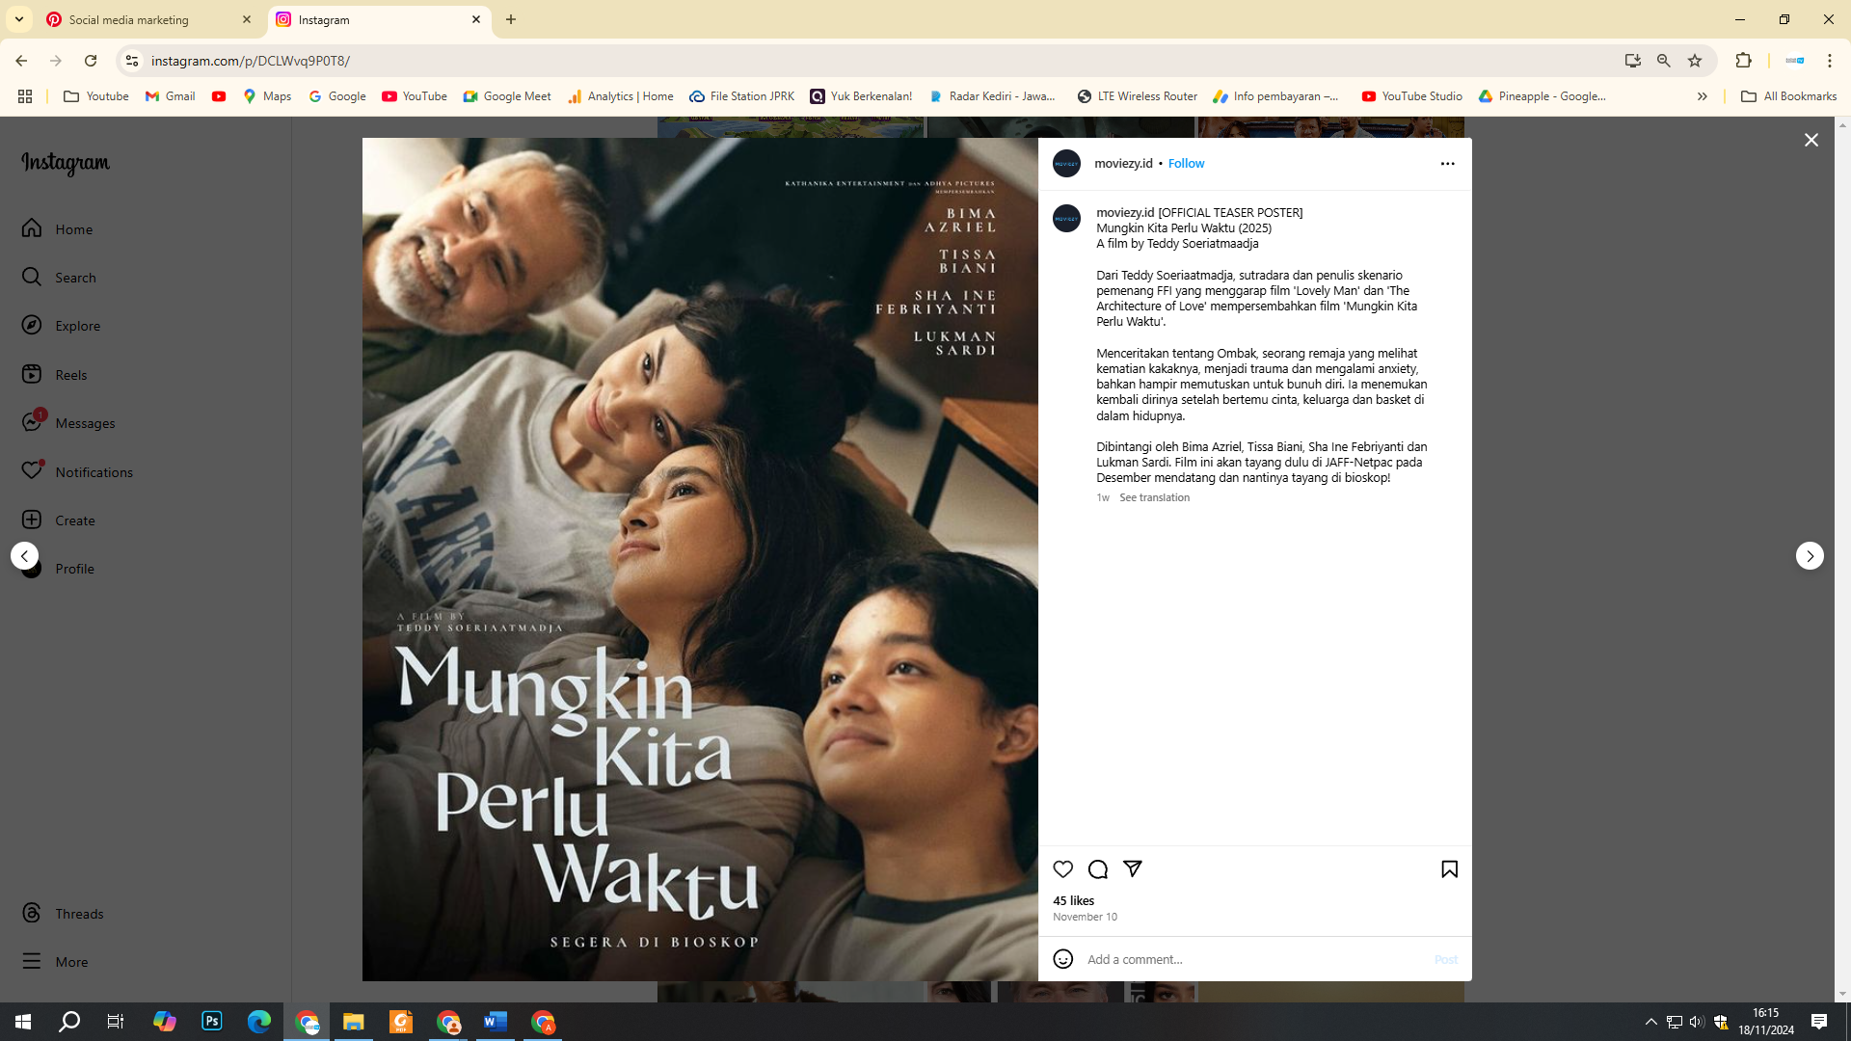The height and width of the screenshot is (1041, 1851).
Task: Open the Extensions puzzle icon
Action: 1743,61
